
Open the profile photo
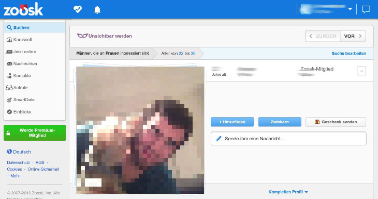coord(140,130)
